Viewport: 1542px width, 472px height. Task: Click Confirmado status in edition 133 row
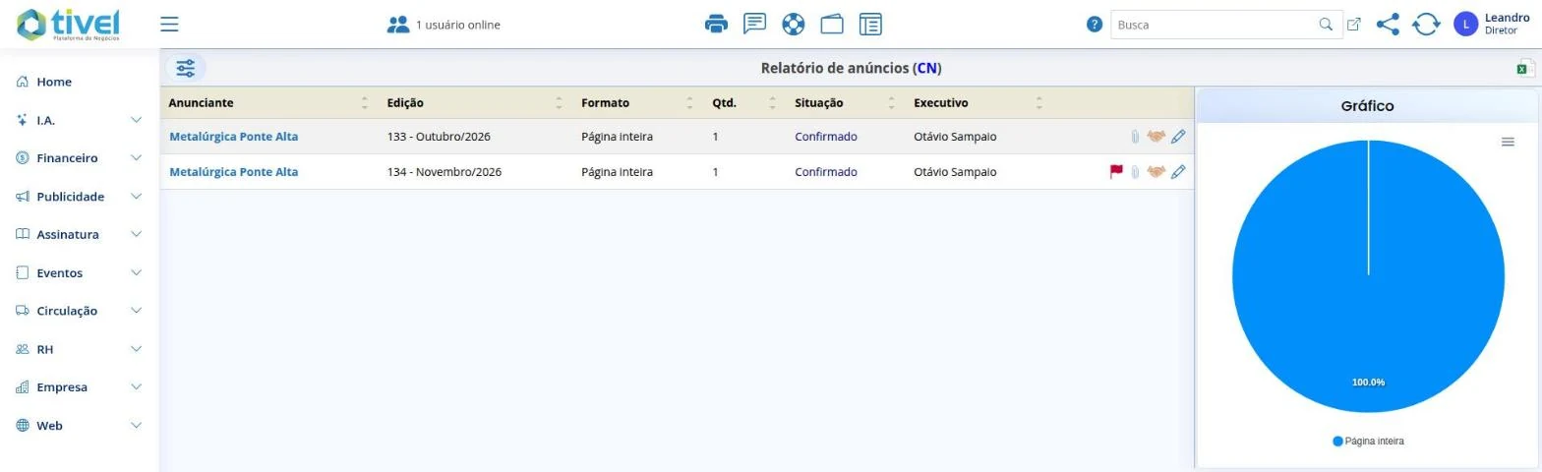[826, 137]
